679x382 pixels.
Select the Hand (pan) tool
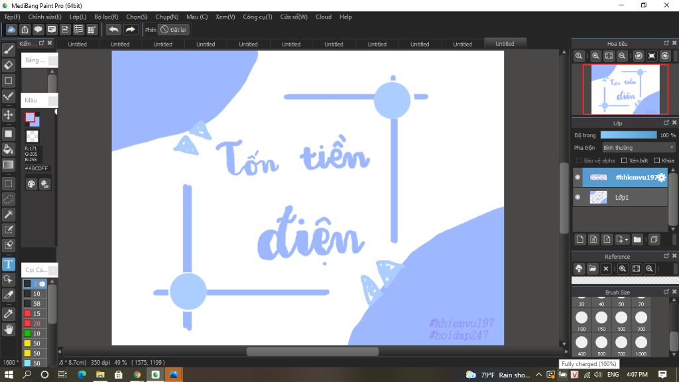8,329
